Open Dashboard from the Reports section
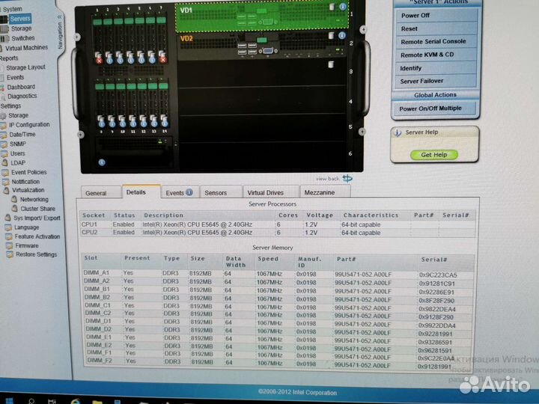This screenshot has height=404, width=539. (x=20, y=87)
